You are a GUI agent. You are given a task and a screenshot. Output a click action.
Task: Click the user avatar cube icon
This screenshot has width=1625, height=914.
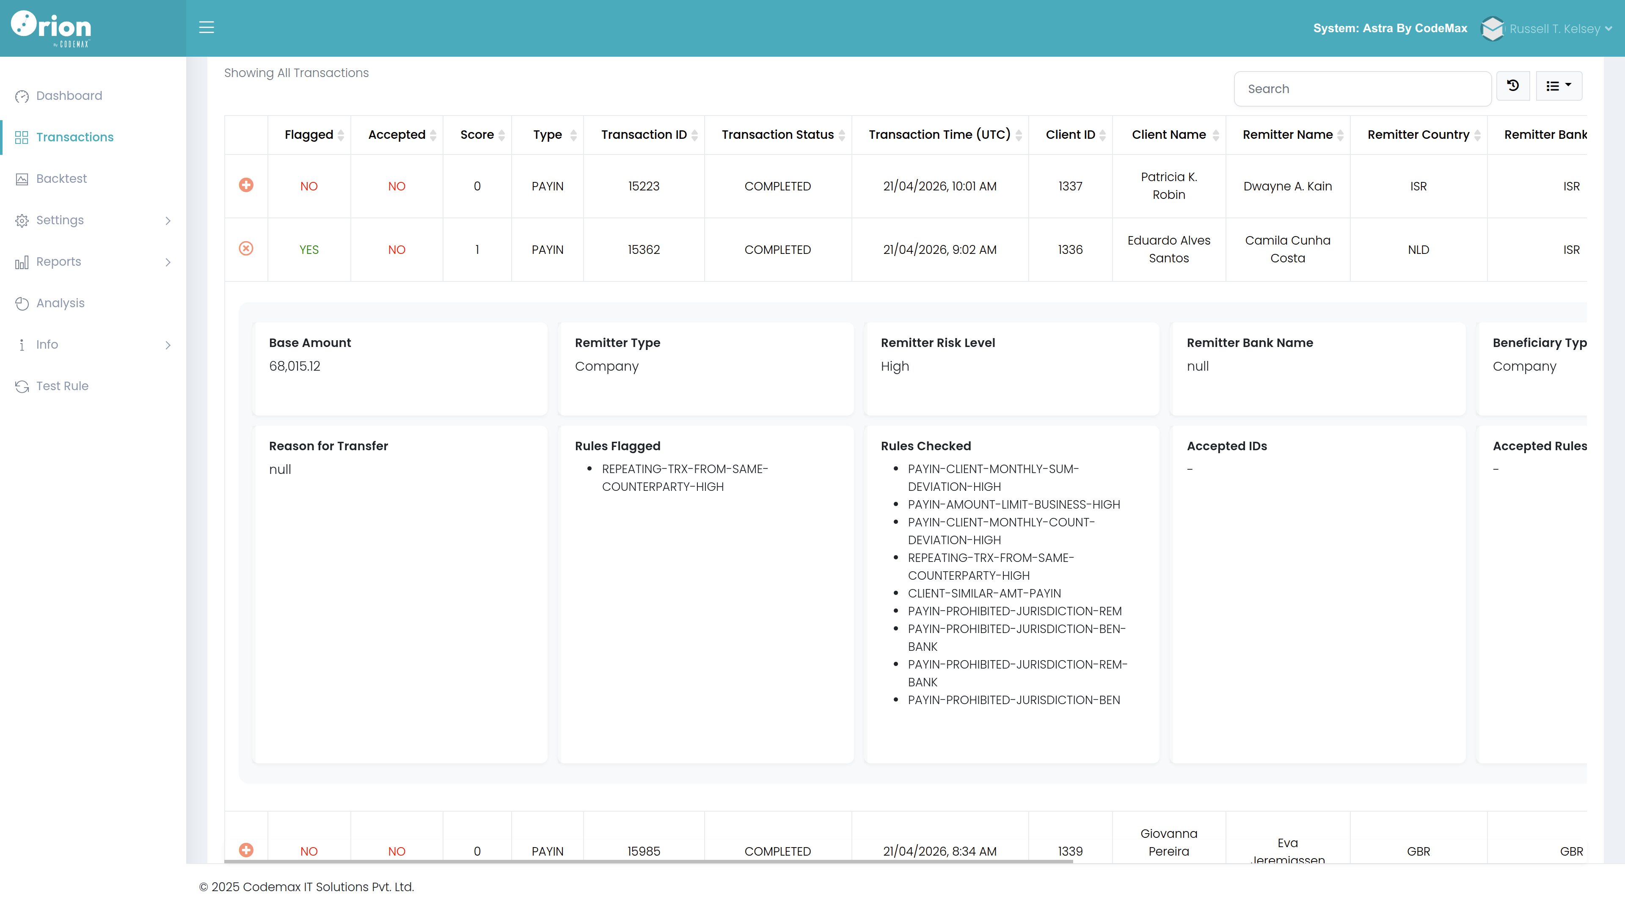coord(1493,28)
